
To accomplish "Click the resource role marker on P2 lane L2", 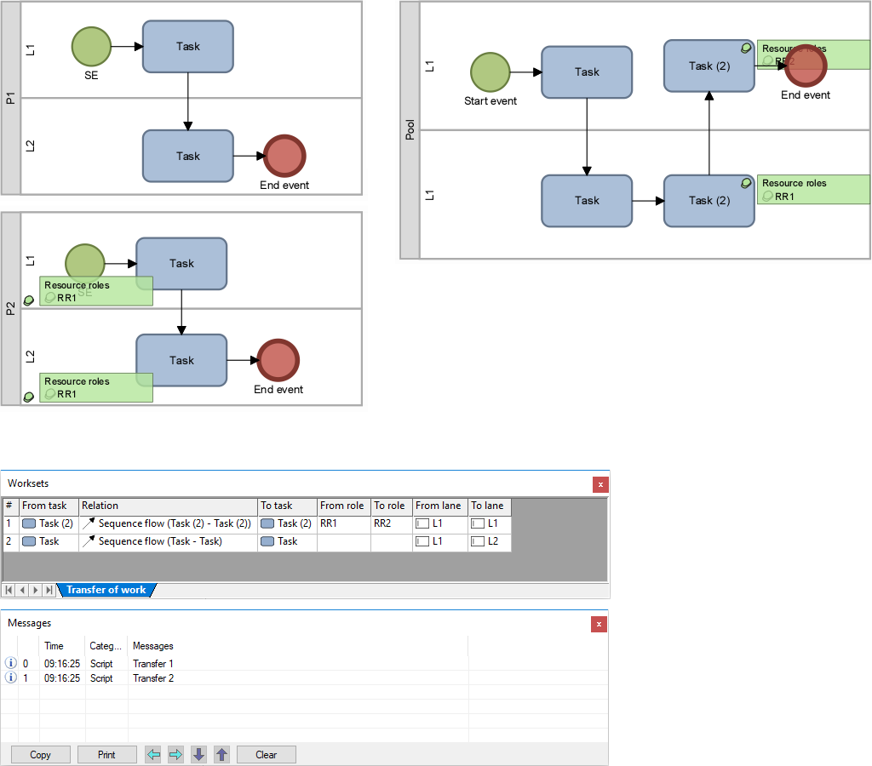I will click(29, 397).
